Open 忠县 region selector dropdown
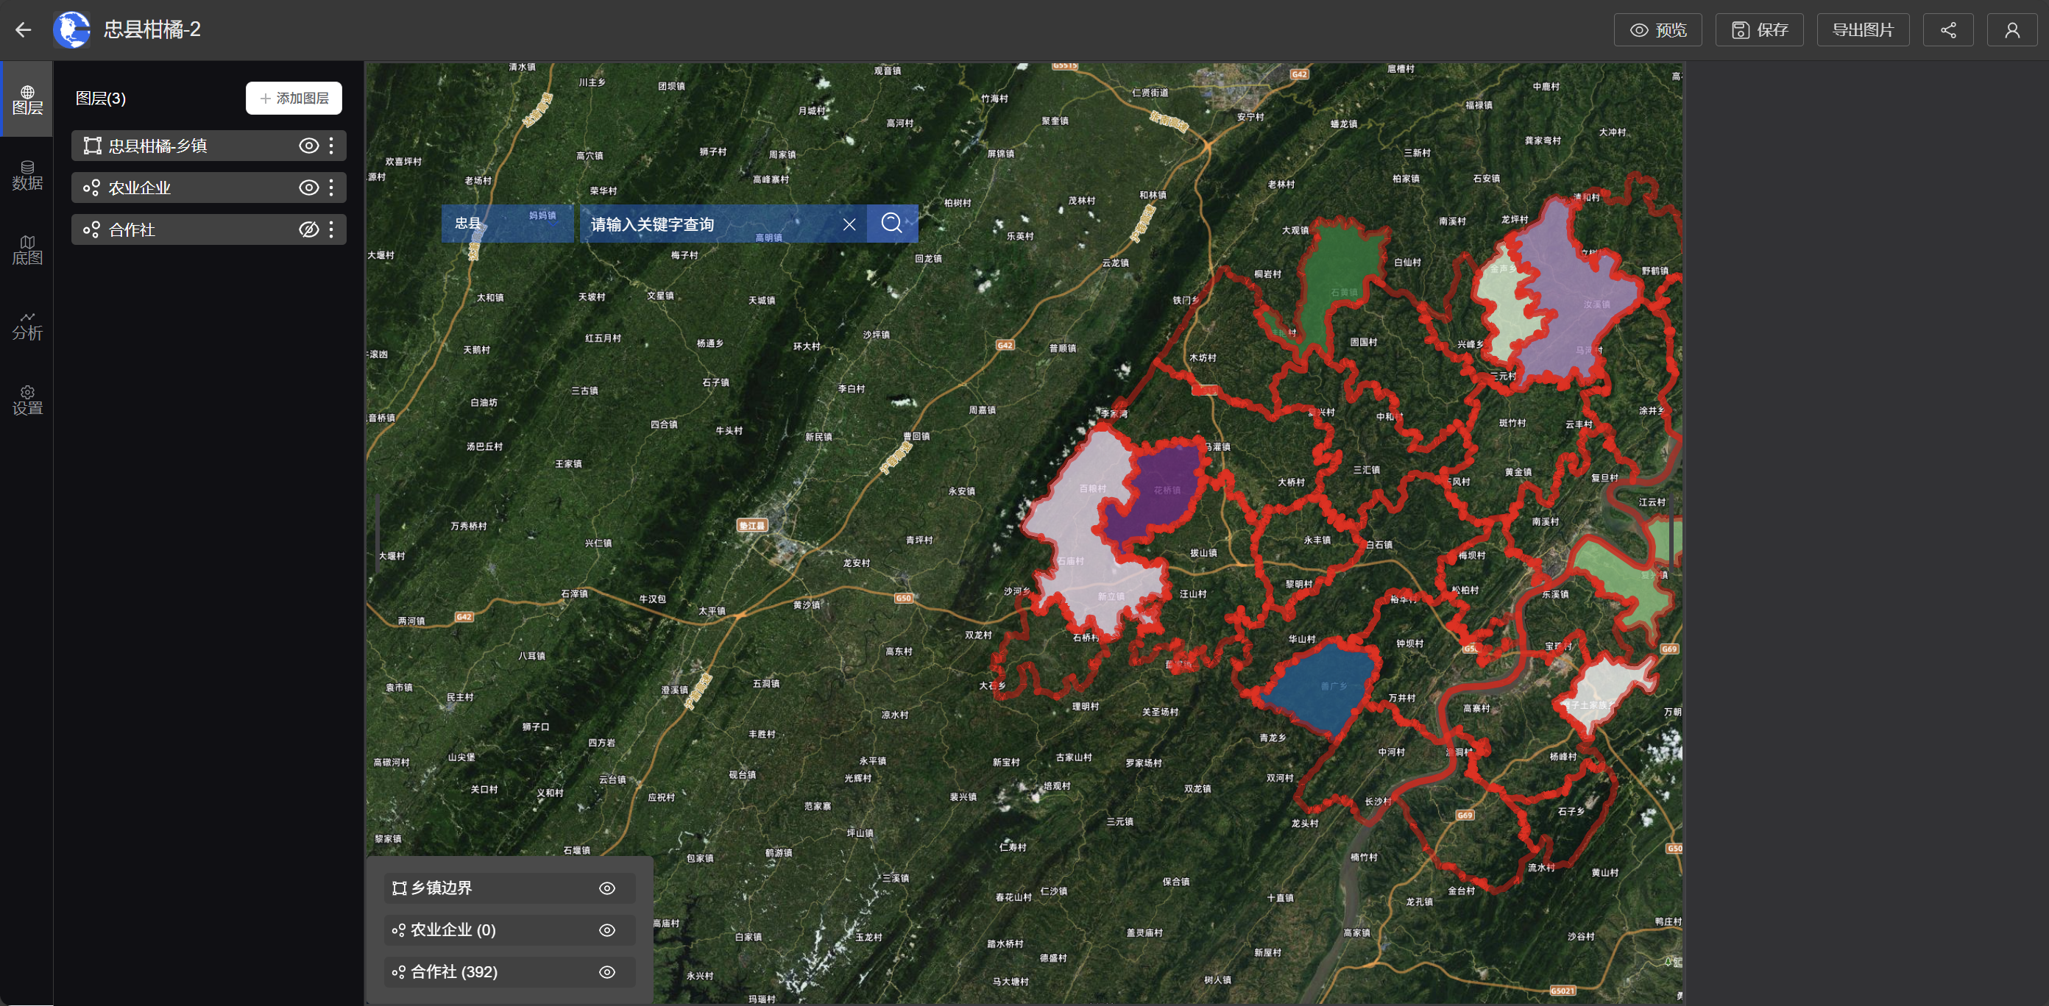The image size is (2049, 1006). (506, 224)
